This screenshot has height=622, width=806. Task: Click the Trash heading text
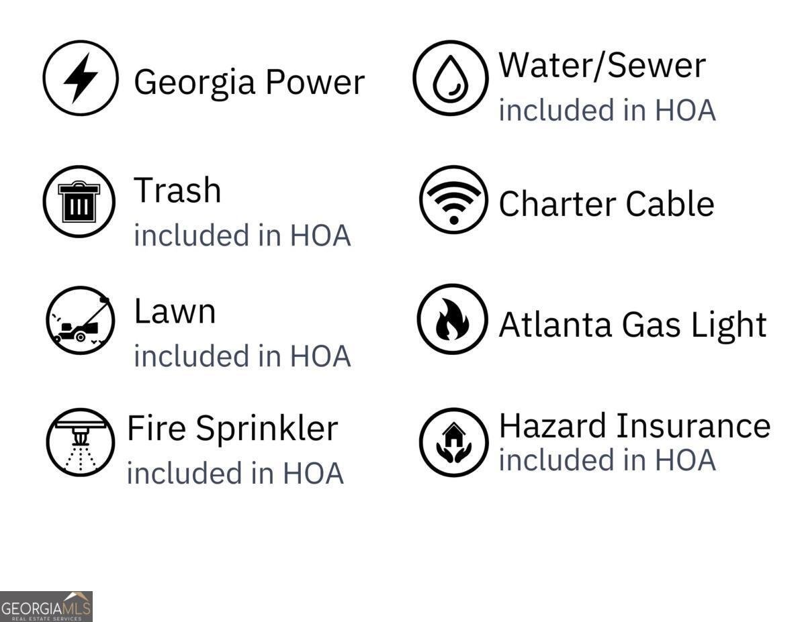click(177, 190)
